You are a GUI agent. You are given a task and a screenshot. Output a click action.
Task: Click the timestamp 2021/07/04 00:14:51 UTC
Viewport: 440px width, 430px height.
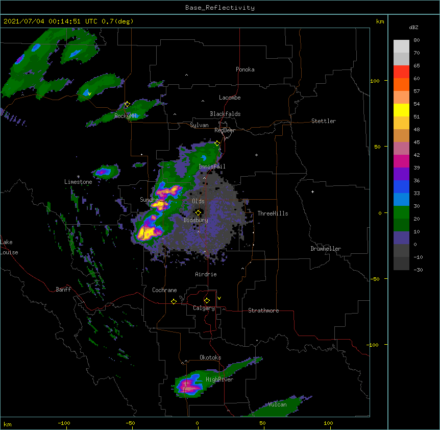[51, 21]
